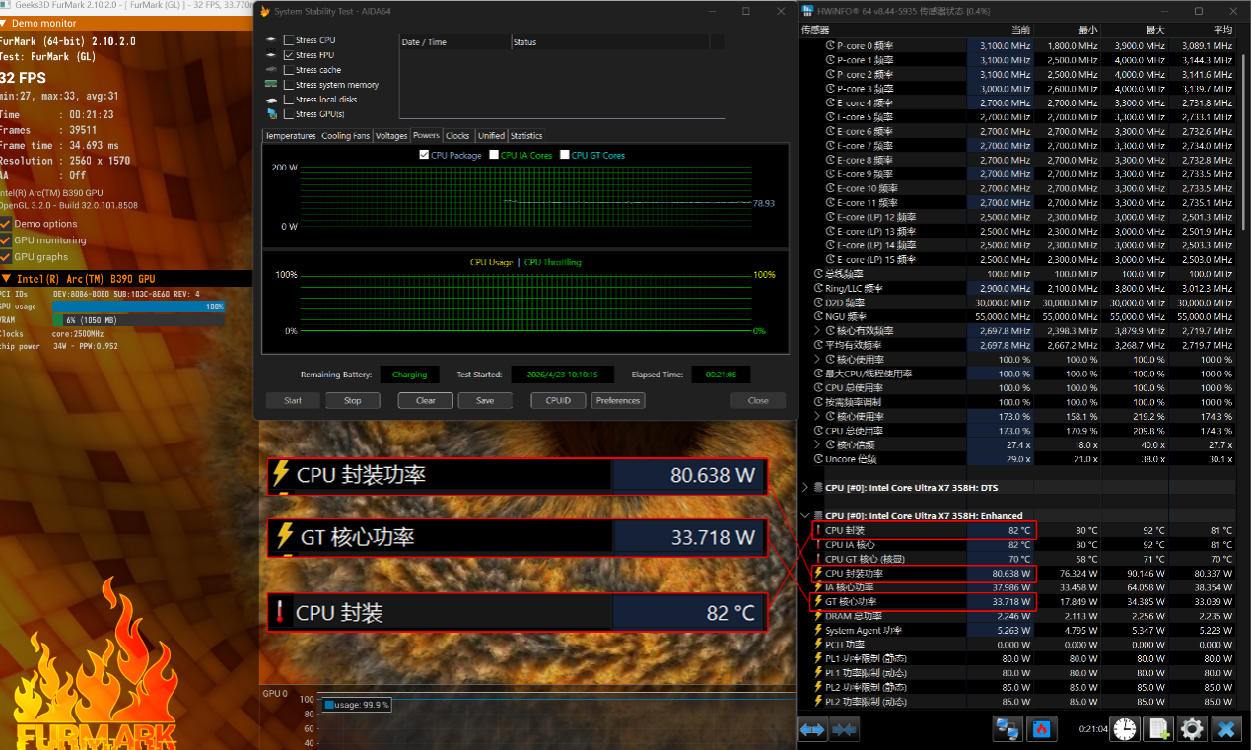Screen dimensions: 1251x750
Task: Toggle FurMark GPU monitoring checkbox
Action: pos(5,240)
